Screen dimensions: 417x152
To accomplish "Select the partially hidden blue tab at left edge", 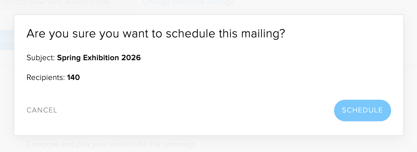I will pyautogui.click(x=6, y=40).
